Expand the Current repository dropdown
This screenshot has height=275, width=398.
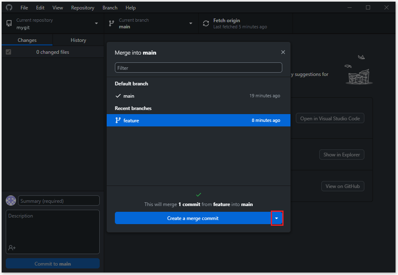point(96,23)
